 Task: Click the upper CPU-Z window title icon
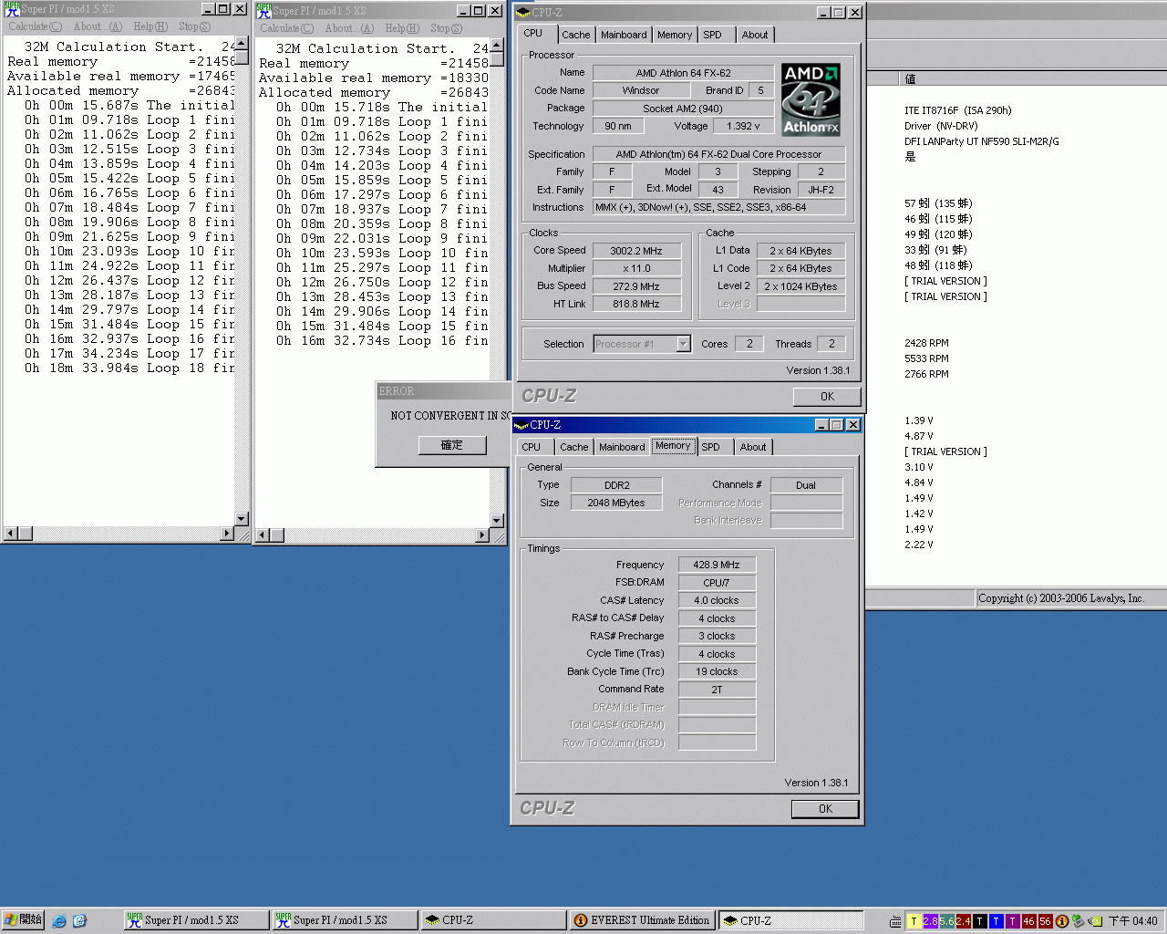tap(522, 13)
